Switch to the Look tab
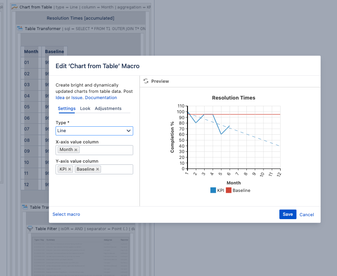Screen dimensions: 337x276 point(85,108)
